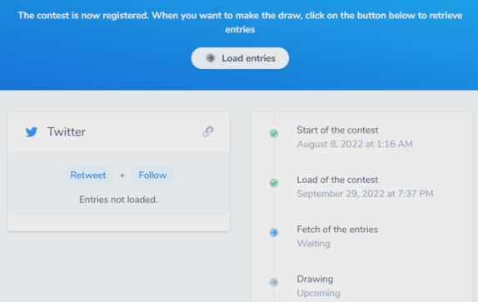Screen dimensions: 478x302
Task: Click the August 8, 2022 date text
Action: 355,144
